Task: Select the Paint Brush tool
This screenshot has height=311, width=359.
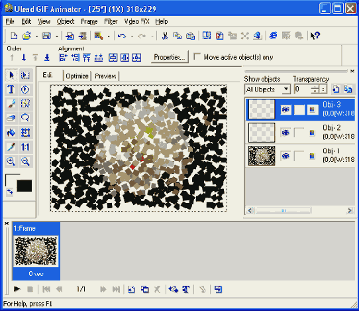Action: (x=11, y=104)
